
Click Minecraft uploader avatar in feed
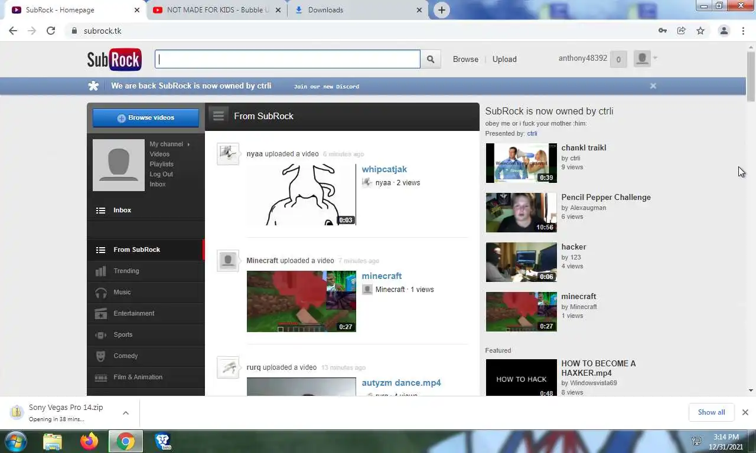(228, 261)
